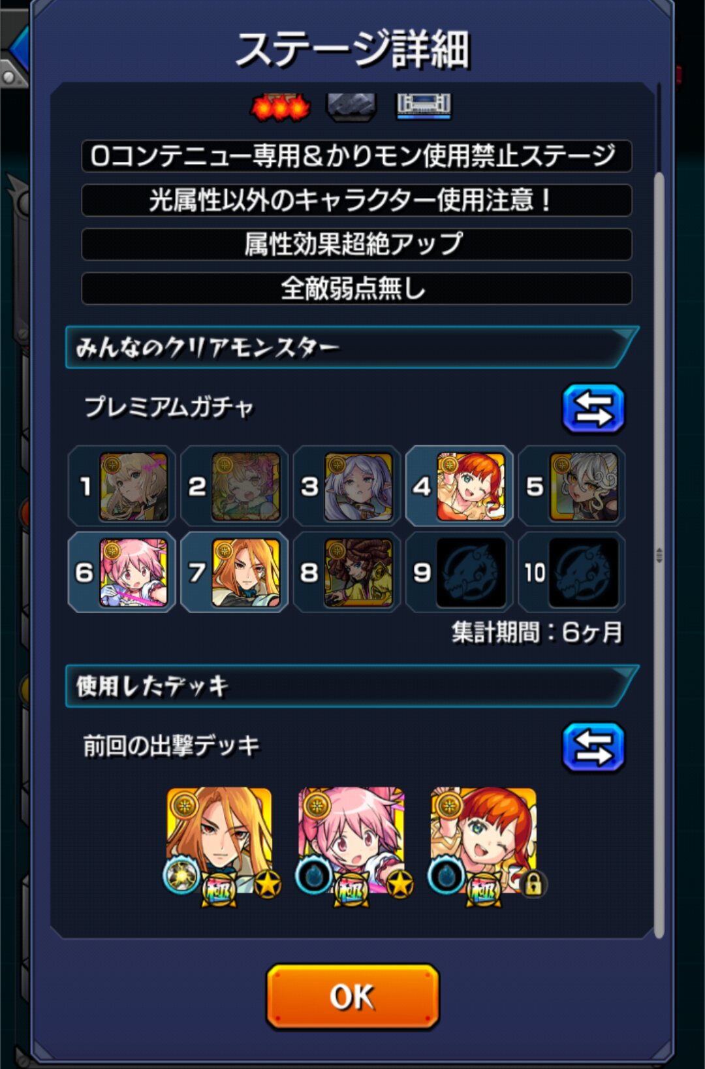
Task: Select rank 3 silver-haired elf monster
Action: [x=358, y=487]
